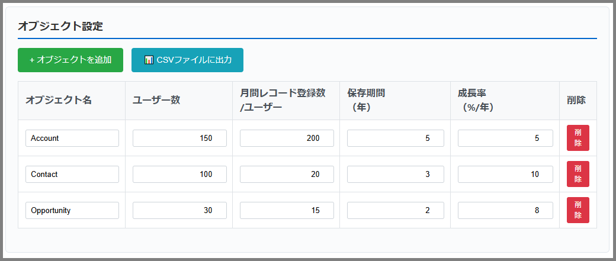Edit Account monthly records field showing 200
Viewport: 616px width, 261px height.
tap(287, 138)
